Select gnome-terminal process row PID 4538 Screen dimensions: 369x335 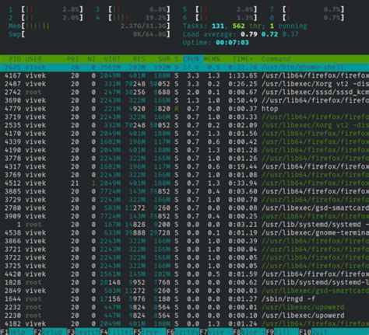pyautogui.click(x=184, y=233)
